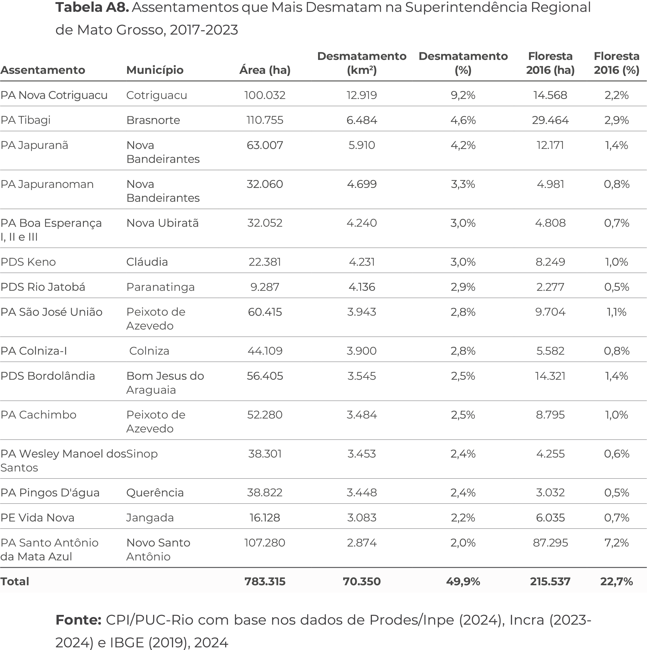Click the total area '783.315'
The image size is (647, 650).
point(265,582)
